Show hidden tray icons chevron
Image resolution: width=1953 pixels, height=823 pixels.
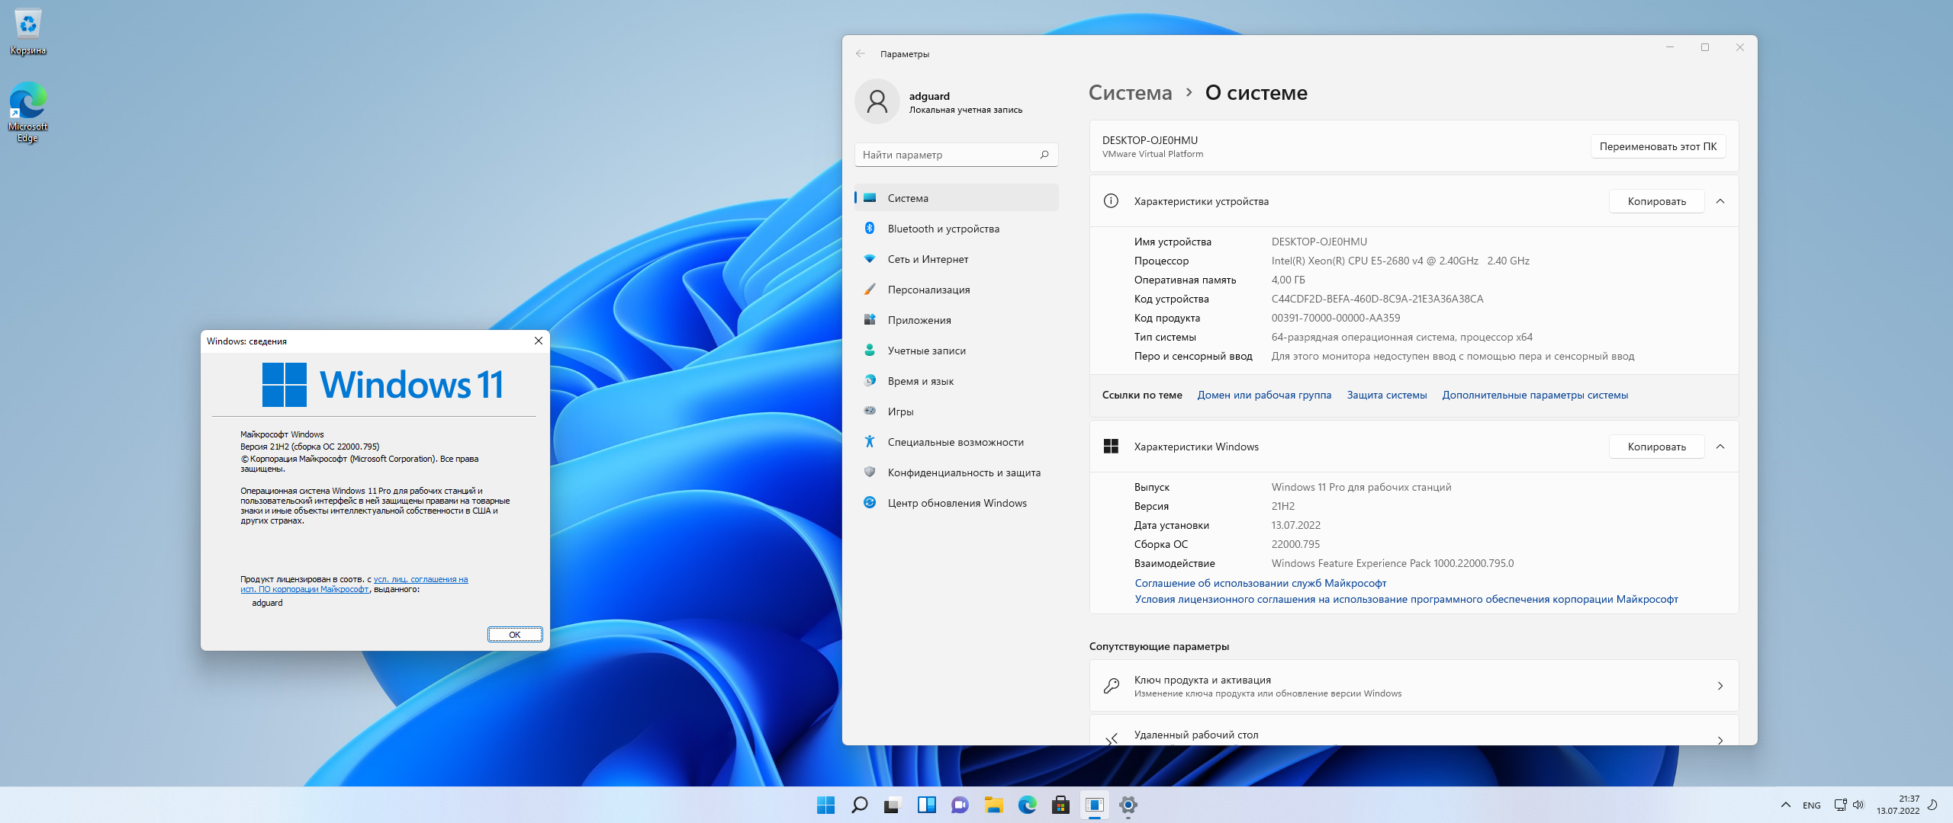(x=1785, y=805)
